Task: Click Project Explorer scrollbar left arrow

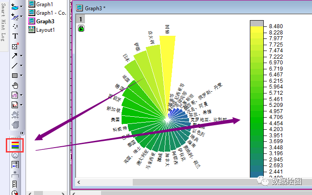Action: coord(30,193)
